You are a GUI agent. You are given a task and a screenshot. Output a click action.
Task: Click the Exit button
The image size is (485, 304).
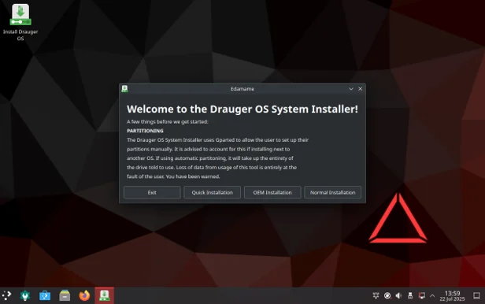click(152, 192)
